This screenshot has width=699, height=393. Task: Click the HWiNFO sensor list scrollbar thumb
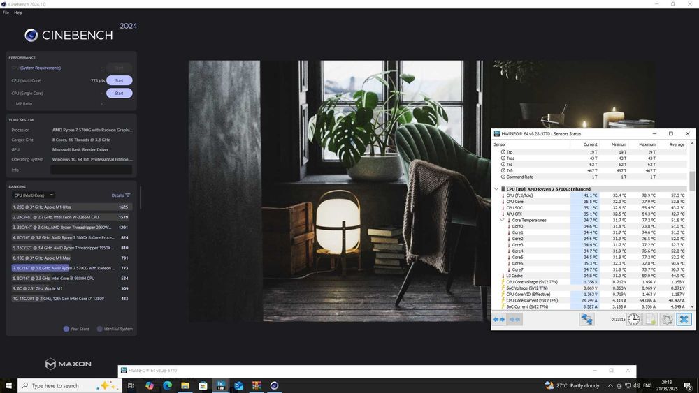click(x=692, y=181)
